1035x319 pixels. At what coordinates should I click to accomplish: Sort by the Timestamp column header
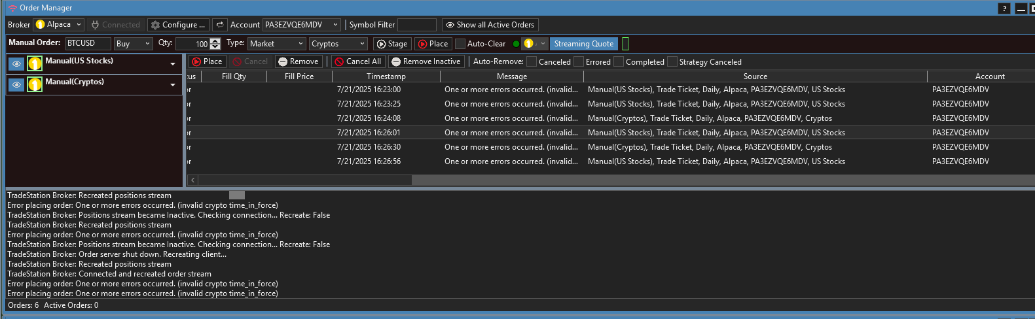click(x=386, y=76)
